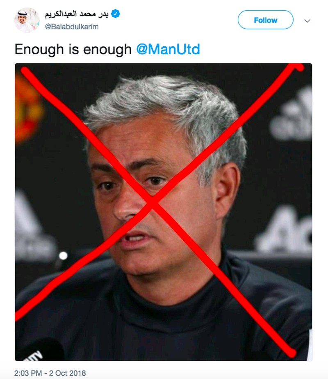The image size is (328, 379).
Task: Click the blue verified badge icon
Action: [x=115, y=14]
